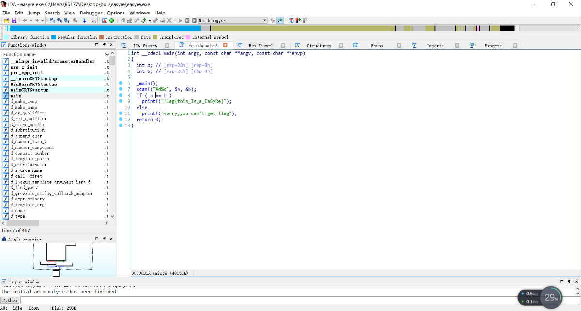581x311 pixels.
Task: Toggle breakpoint dot on line 6
Action: click(x=121, y=83)
